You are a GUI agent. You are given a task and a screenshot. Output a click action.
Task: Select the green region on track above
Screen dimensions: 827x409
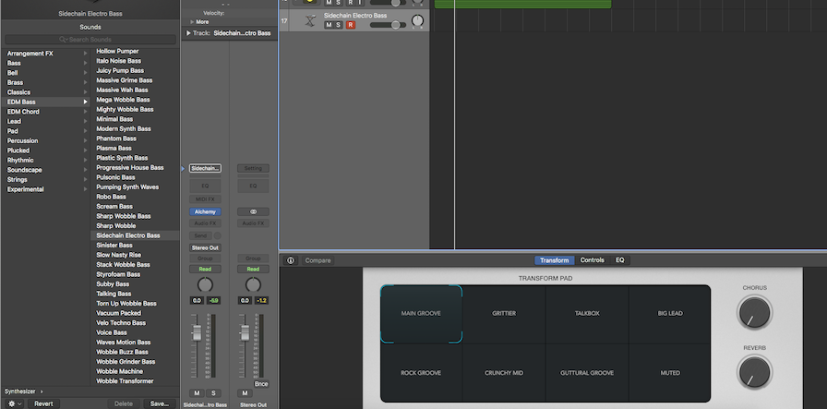click(522, 4)
